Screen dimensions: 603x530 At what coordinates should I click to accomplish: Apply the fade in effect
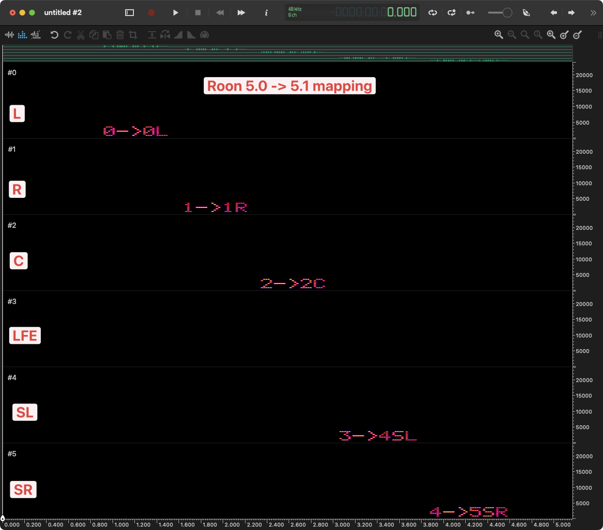[179, 35]
